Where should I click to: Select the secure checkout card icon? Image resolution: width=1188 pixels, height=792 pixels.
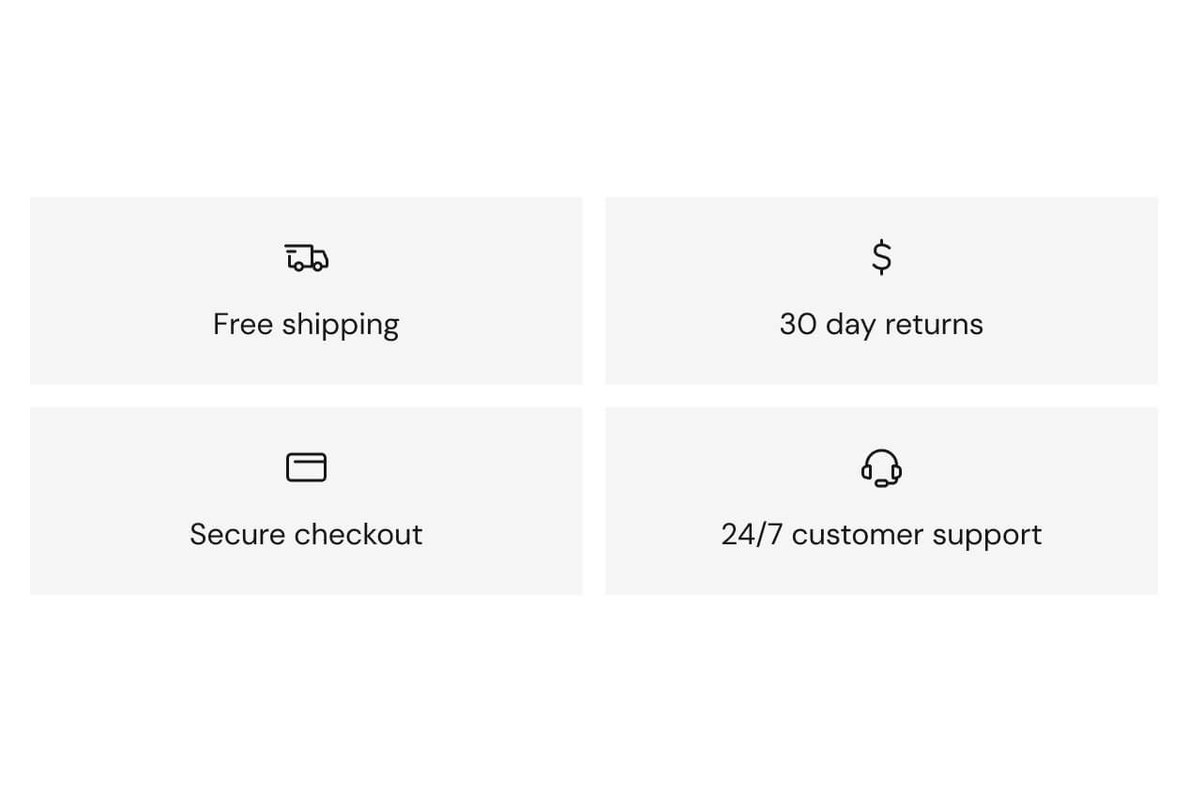[306, 467]
